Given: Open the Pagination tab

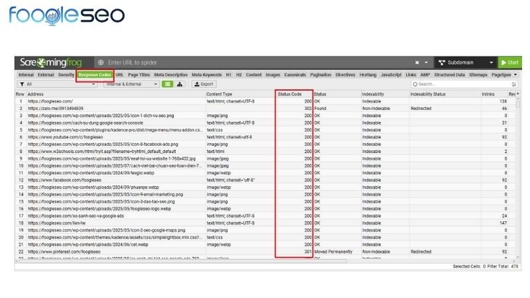Looking at the screenshot, I should (x=321, y=75).
